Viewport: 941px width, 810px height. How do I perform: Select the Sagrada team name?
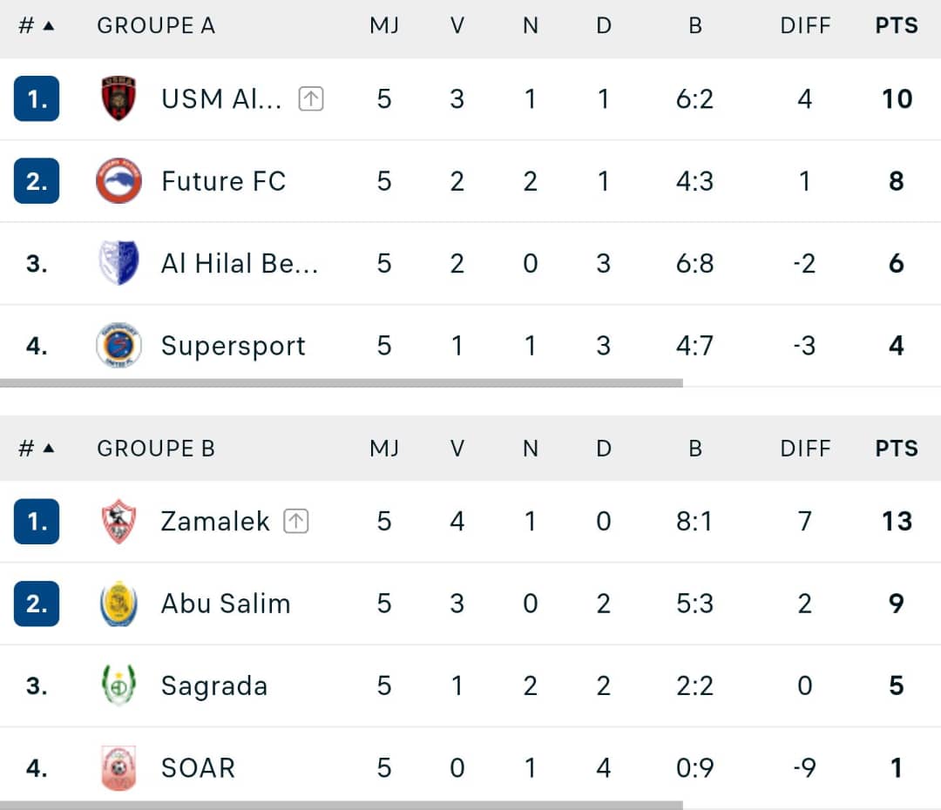214,686
